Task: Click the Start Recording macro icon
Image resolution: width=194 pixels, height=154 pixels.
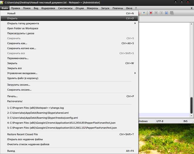Action: tap(151, 13)
